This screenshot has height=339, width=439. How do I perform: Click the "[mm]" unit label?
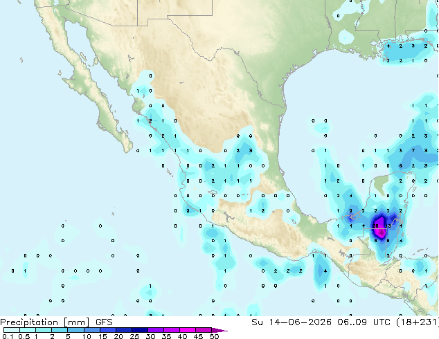77,322
